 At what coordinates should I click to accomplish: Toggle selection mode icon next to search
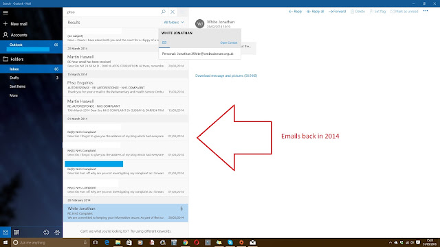pos(183,12)
